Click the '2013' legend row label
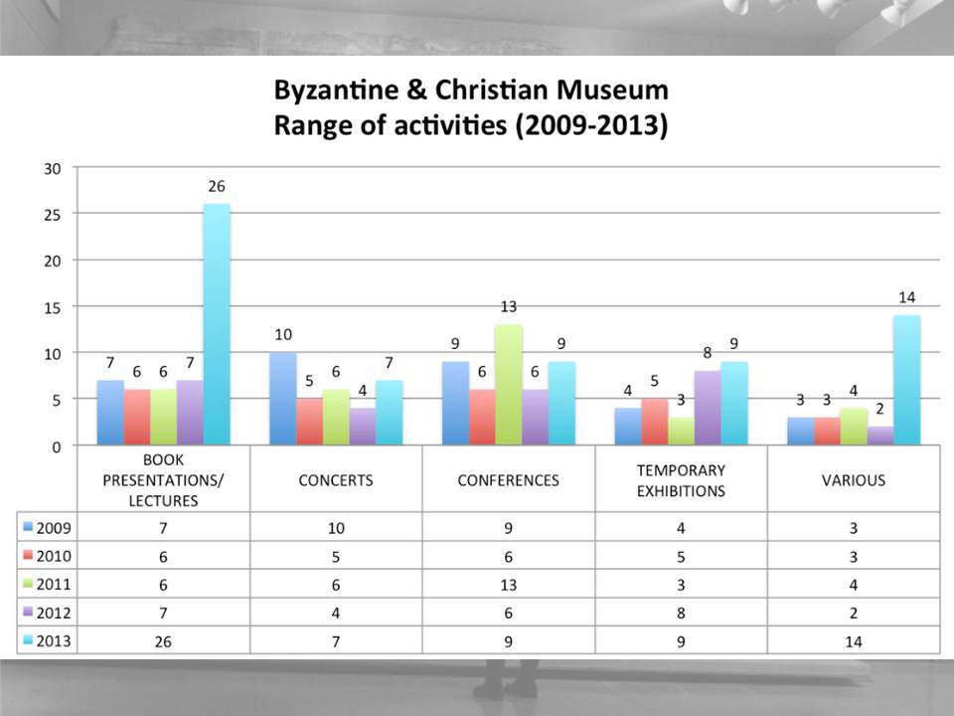 (54, 640)
